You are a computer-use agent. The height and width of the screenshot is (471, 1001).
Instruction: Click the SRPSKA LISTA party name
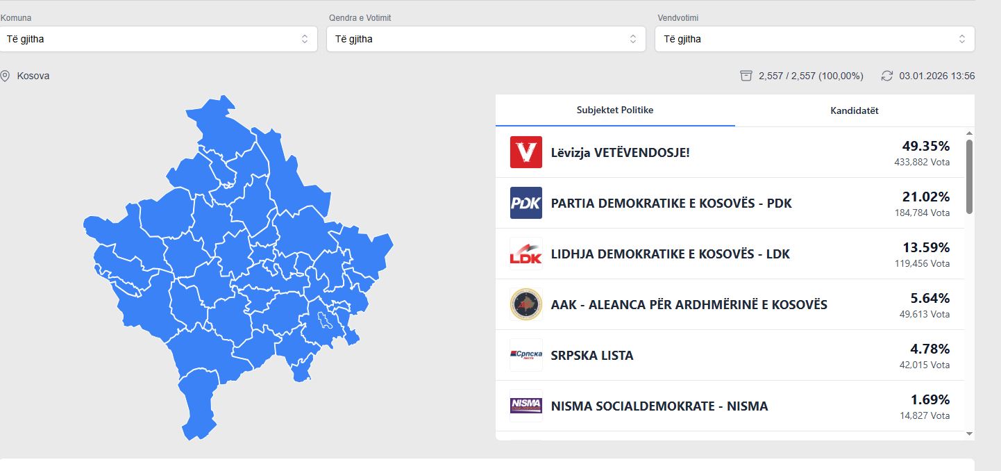[591, 356]
